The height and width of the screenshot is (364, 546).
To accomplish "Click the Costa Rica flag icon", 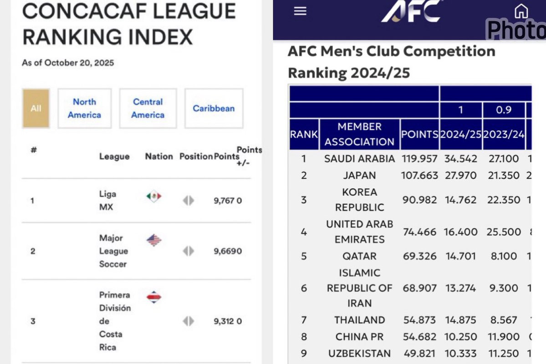I will click(153, 297).
